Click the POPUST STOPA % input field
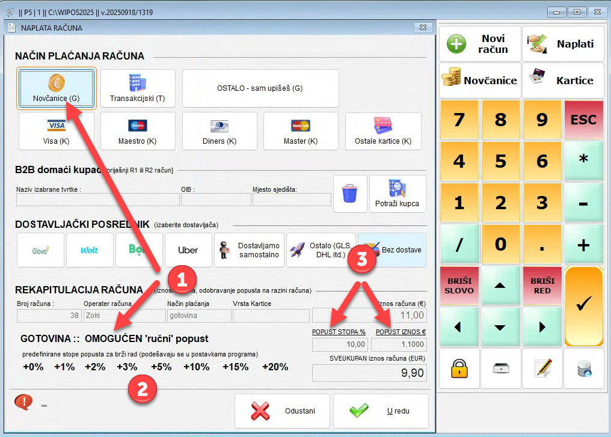Screen dimensions: 611x437 pyautogui.click(x=340, y=344)
